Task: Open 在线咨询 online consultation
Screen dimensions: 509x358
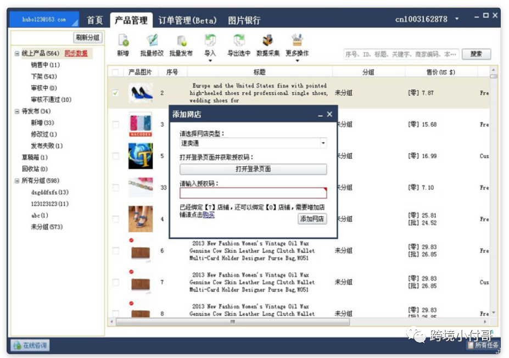Action: 30,345
